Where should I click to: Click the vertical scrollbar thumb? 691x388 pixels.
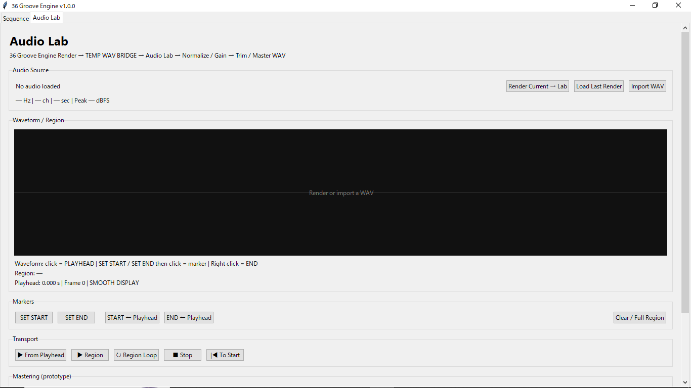685,173
